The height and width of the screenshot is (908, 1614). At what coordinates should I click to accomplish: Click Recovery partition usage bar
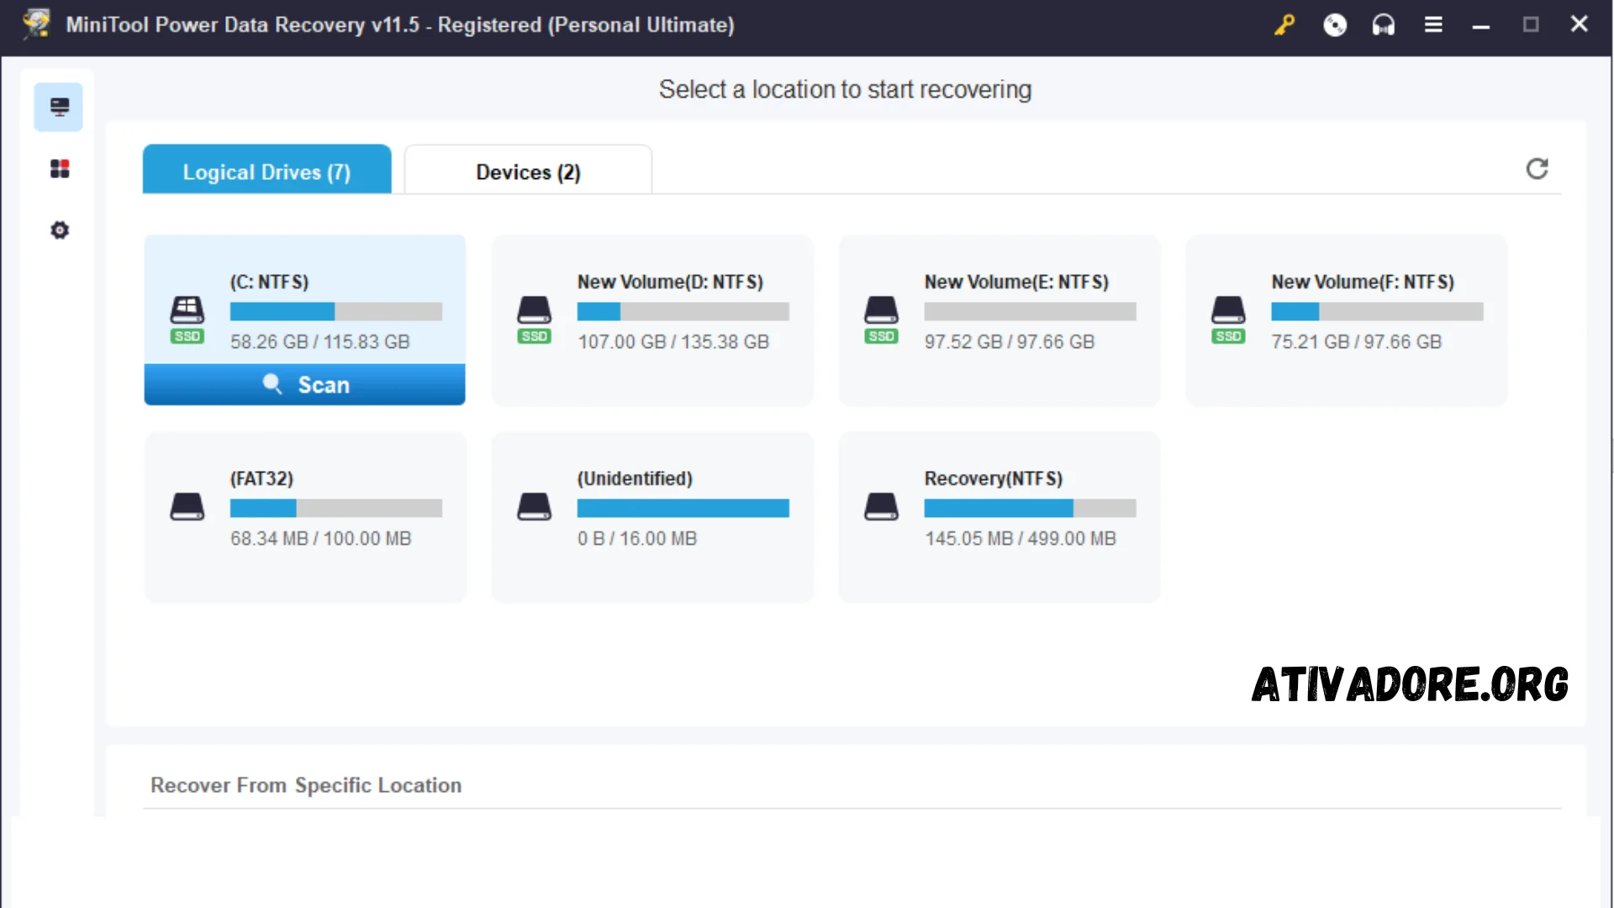click(1030, 509)
